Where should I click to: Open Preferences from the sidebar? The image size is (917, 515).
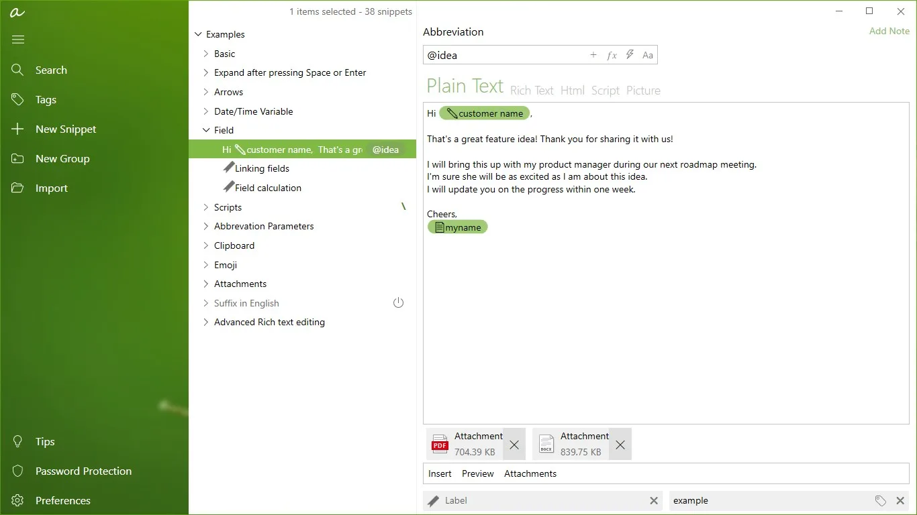pyautogui.click(x=63, y=500)
